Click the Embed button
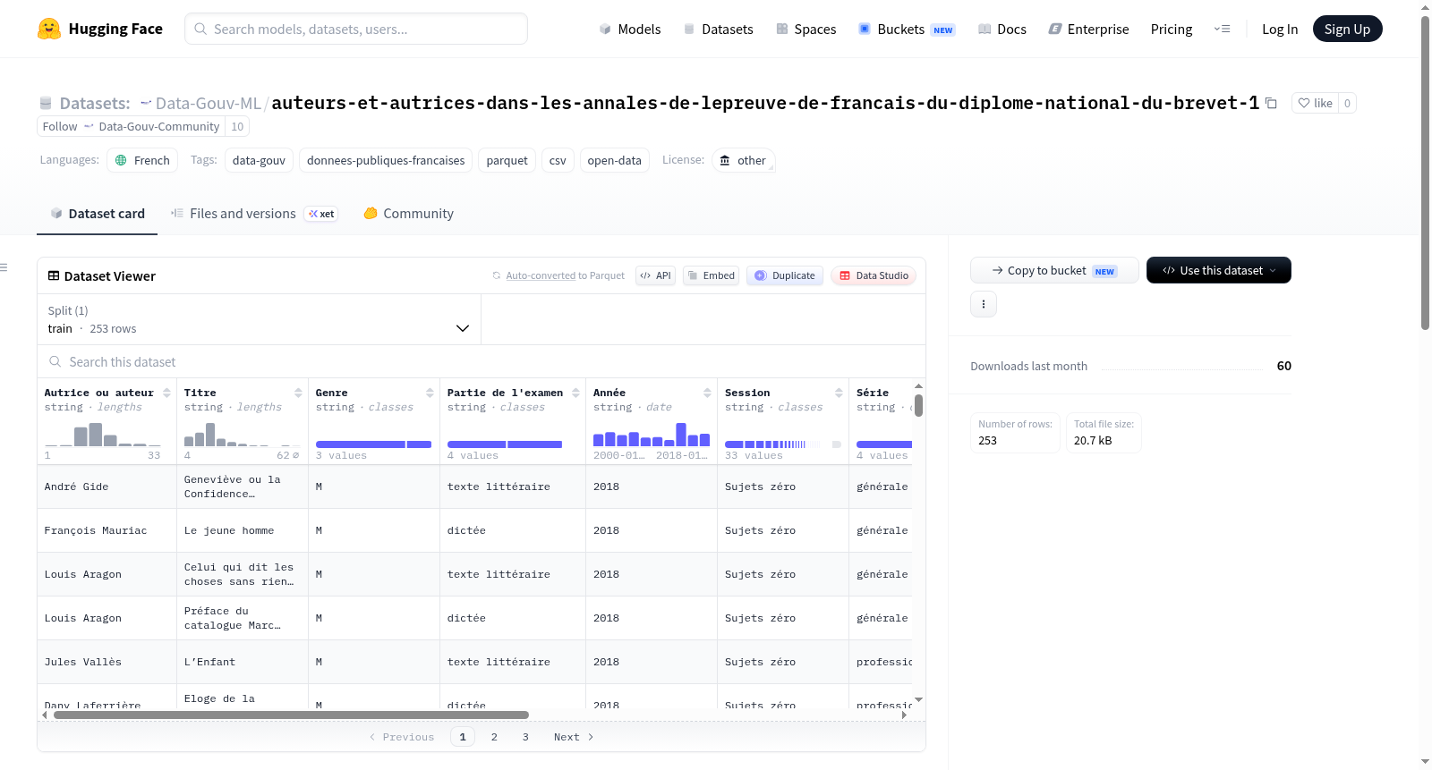The image size is (1432, 770). click(x=712, y=275)
